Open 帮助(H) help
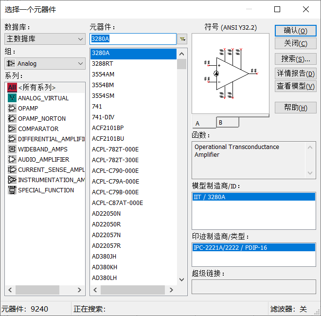 295,108
